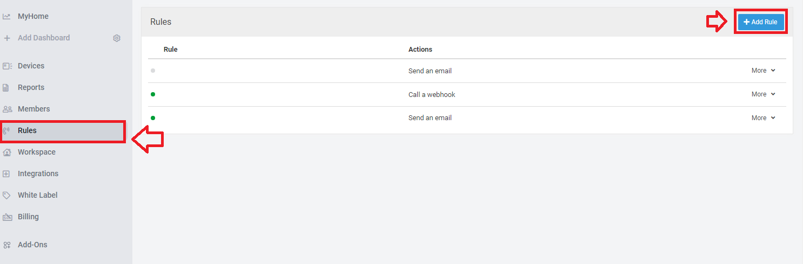Viewport: 803px width, 264px height.
Task: Click the Devices sidebar icon
Action: [x=7, y=66]
